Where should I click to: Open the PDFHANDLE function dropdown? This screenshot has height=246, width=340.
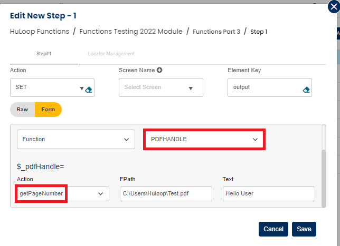(255, 140)
